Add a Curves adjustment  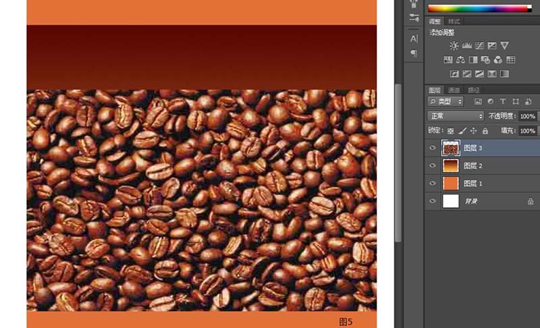click(479, 45)
